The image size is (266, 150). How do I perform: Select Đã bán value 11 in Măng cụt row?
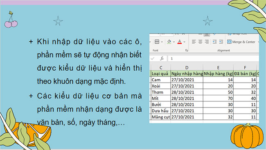[x=245, y=117]
